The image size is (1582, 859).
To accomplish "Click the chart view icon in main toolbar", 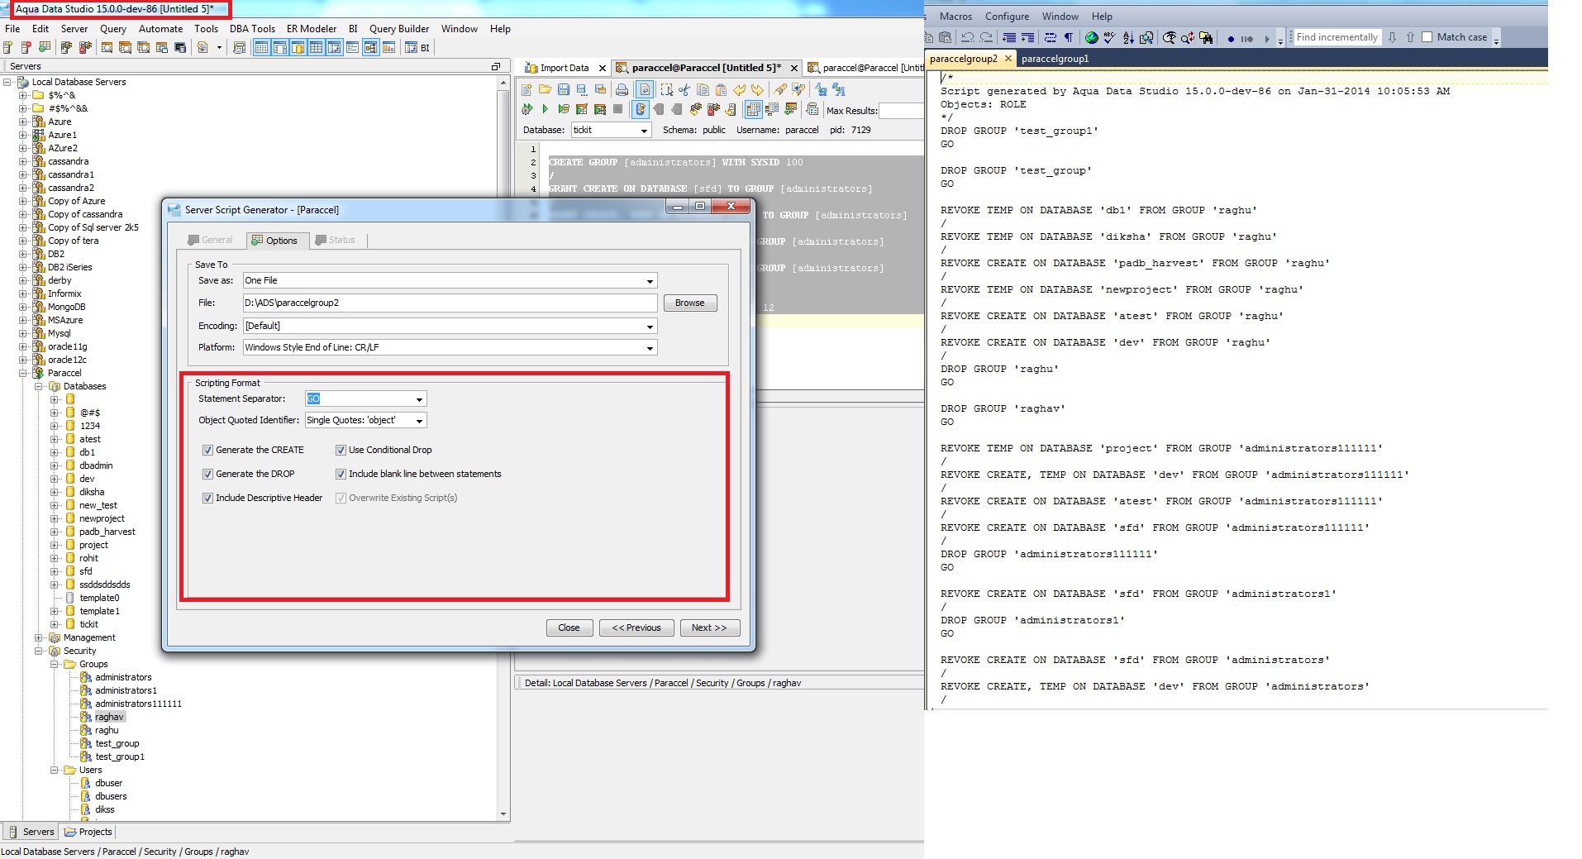I will click(x=388, y=48).
